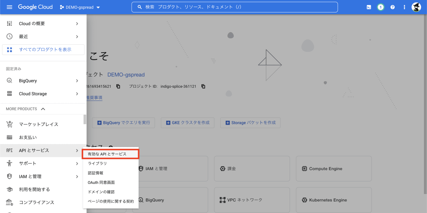This screenshot has width=427, height=213.
Task: Open the three-dot settings menu
Action: (x=404, y=7)
